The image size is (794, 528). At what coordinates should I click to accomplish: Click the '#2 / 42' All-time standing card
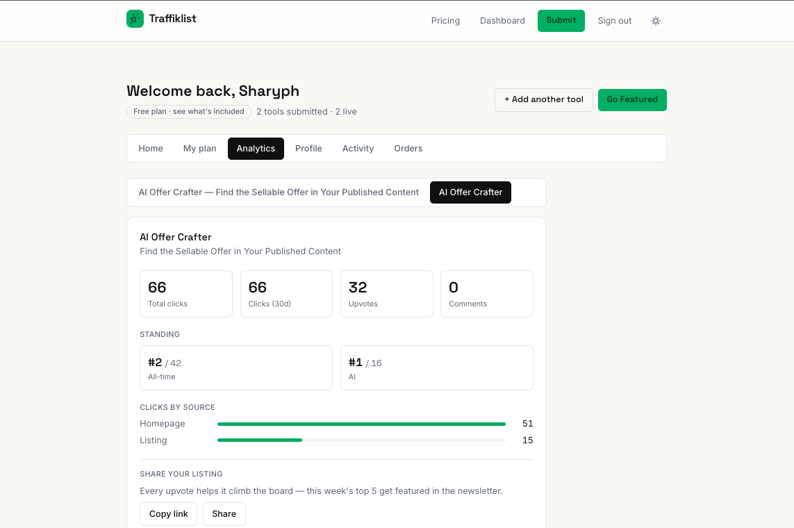coord(236,368)
